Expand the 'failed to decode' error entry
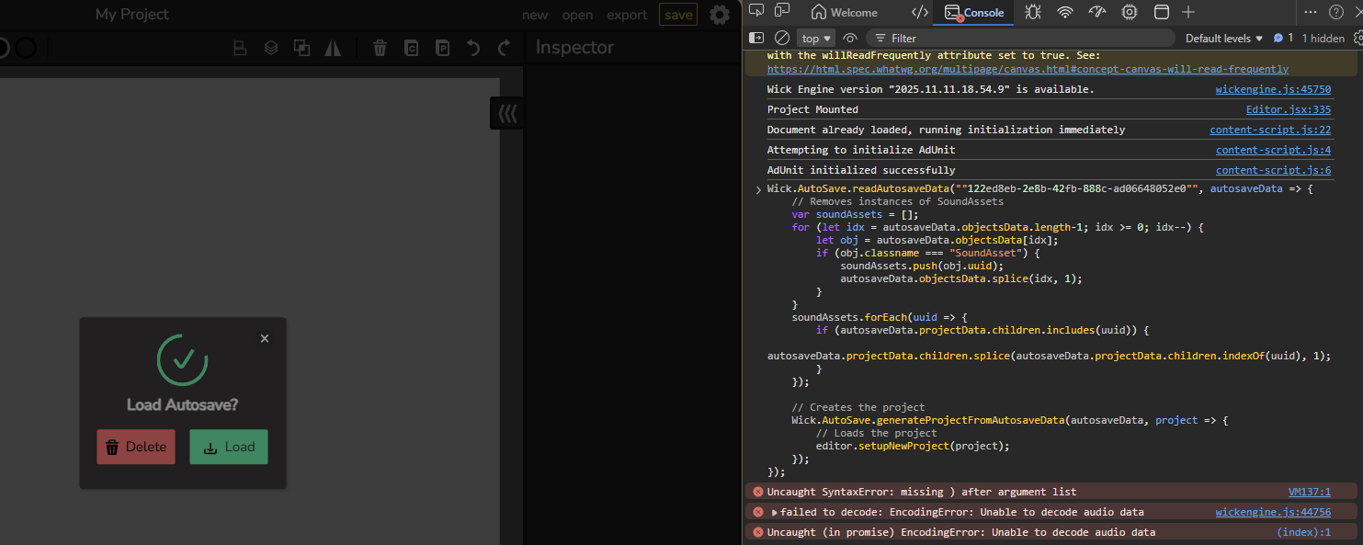 pyautogui.click(x=774, y=512)
